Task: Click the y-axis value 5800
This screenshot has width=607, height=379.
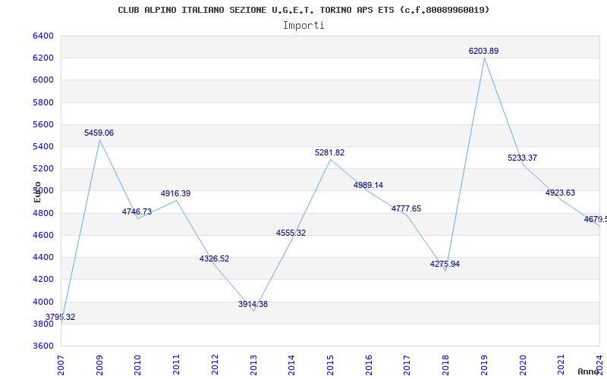Action: pos(43,102)
